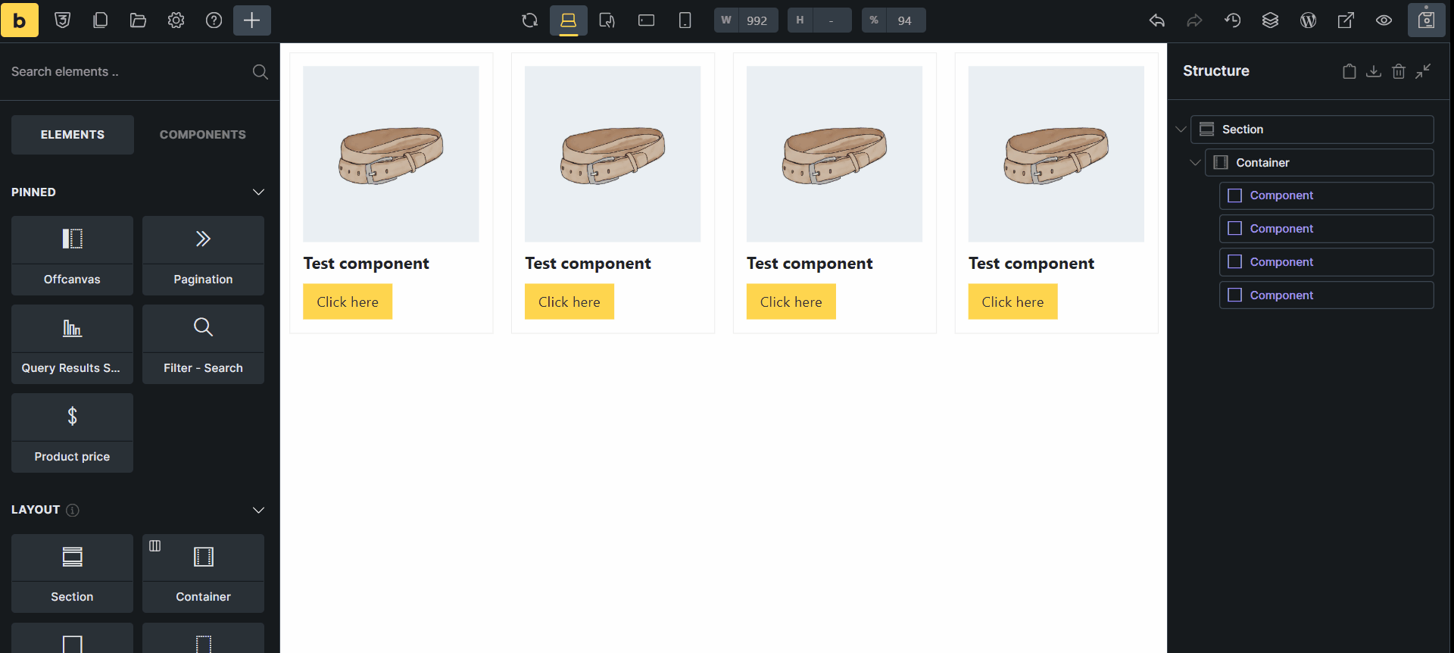
Task: Open the help question mark icon
Action: point(214,20)
